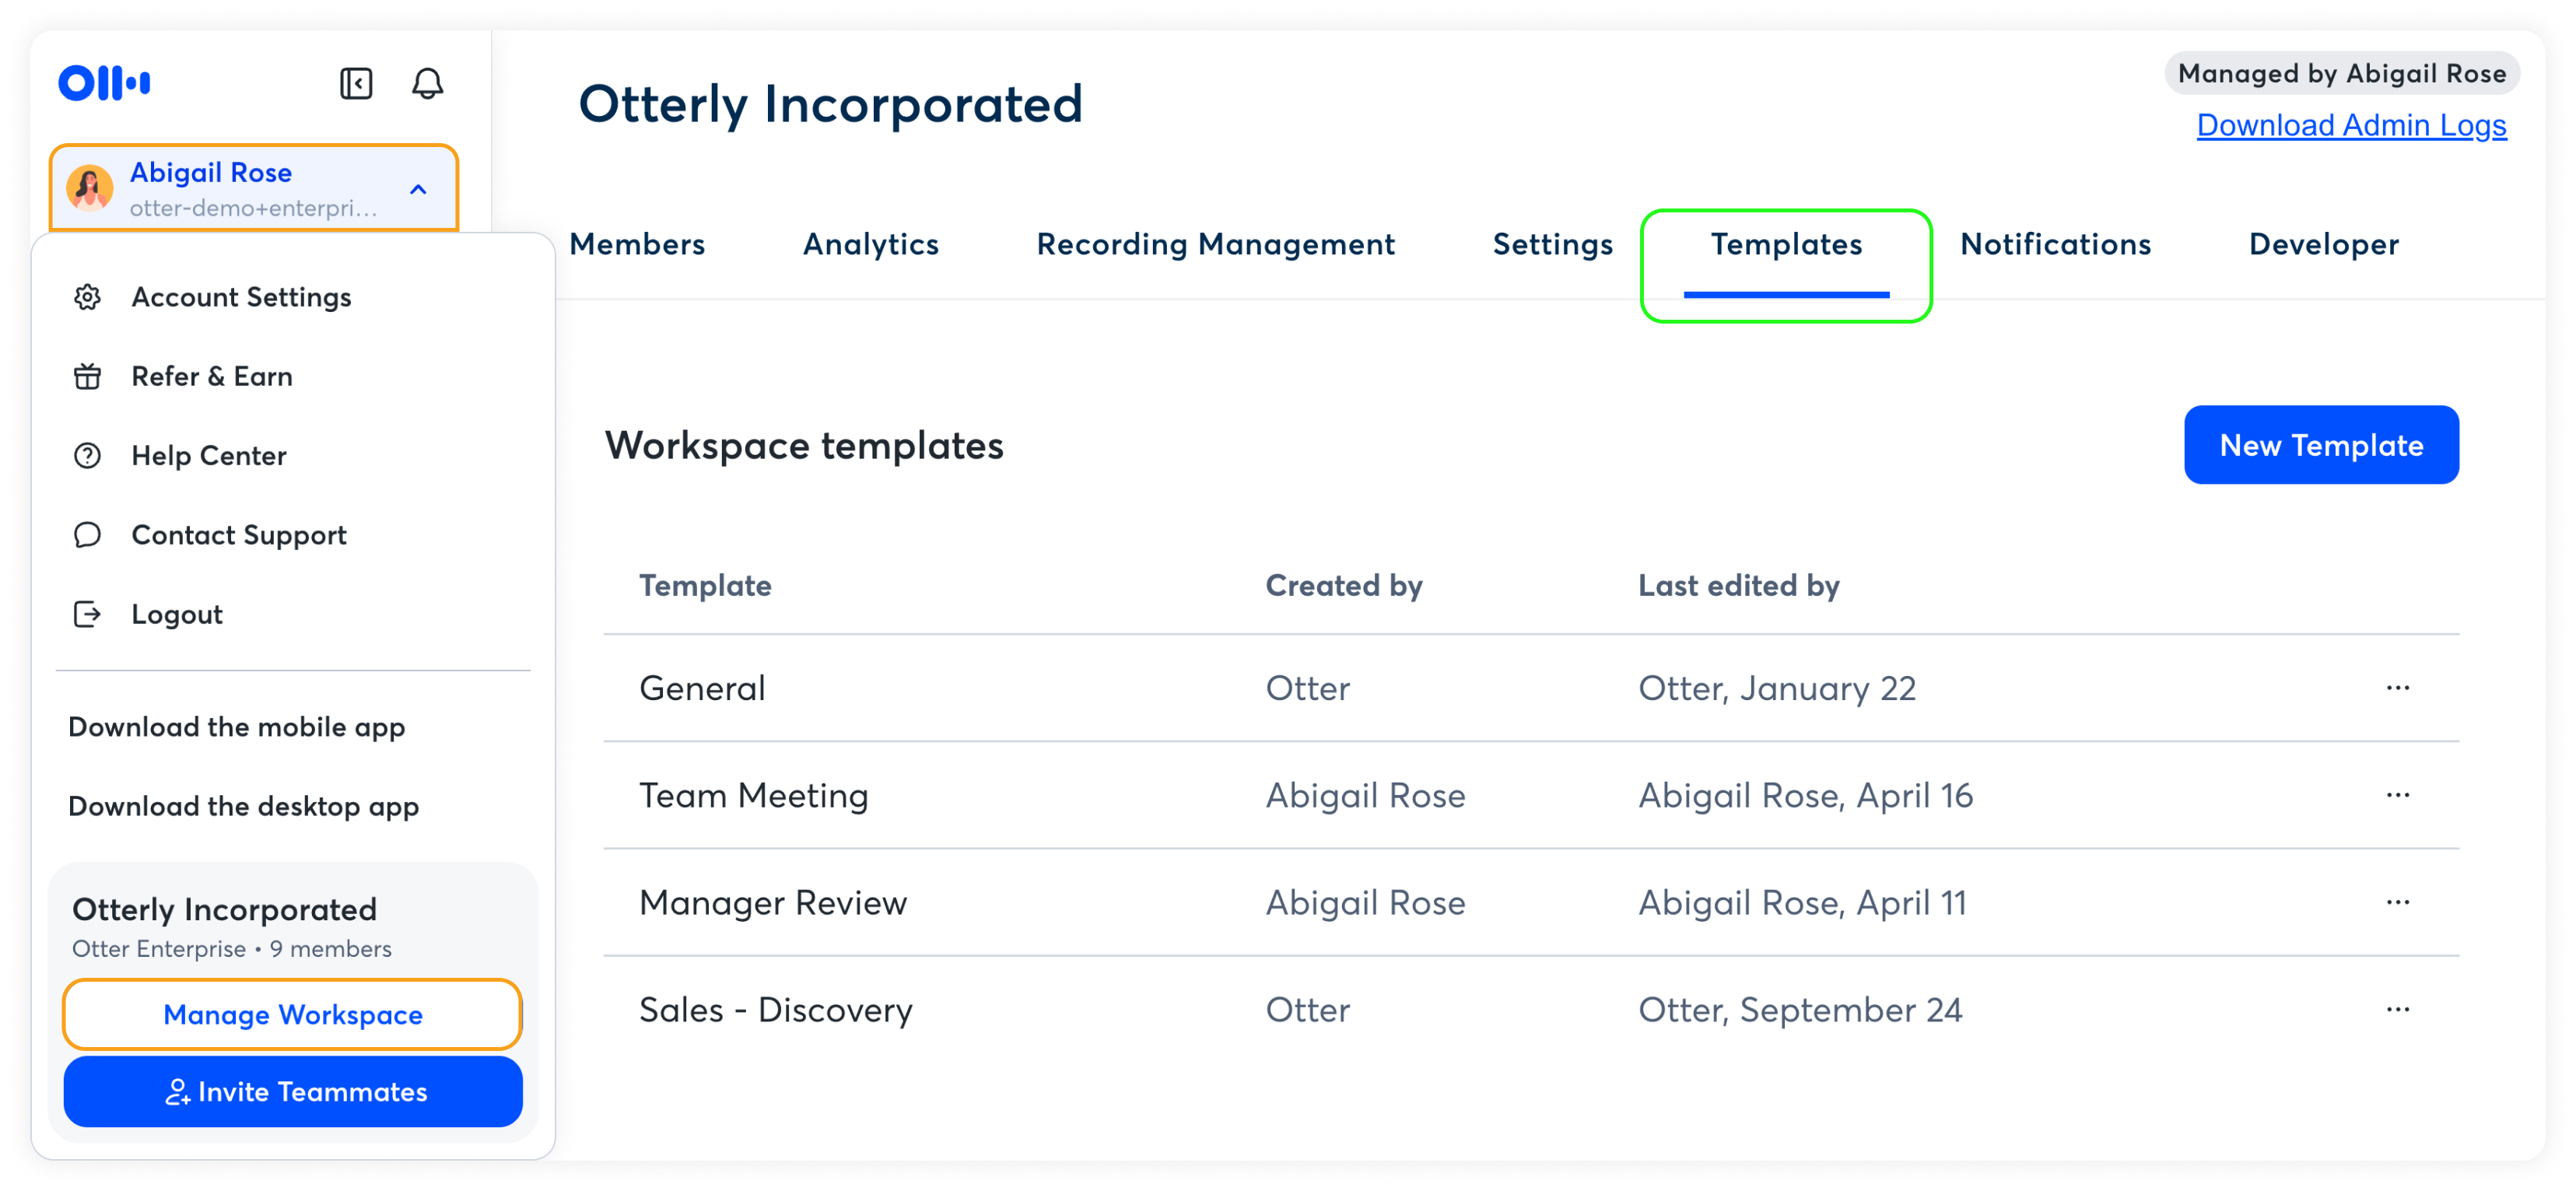Click the Logout exit icon
2576x1191 pixels.
(x=88, y=613)
